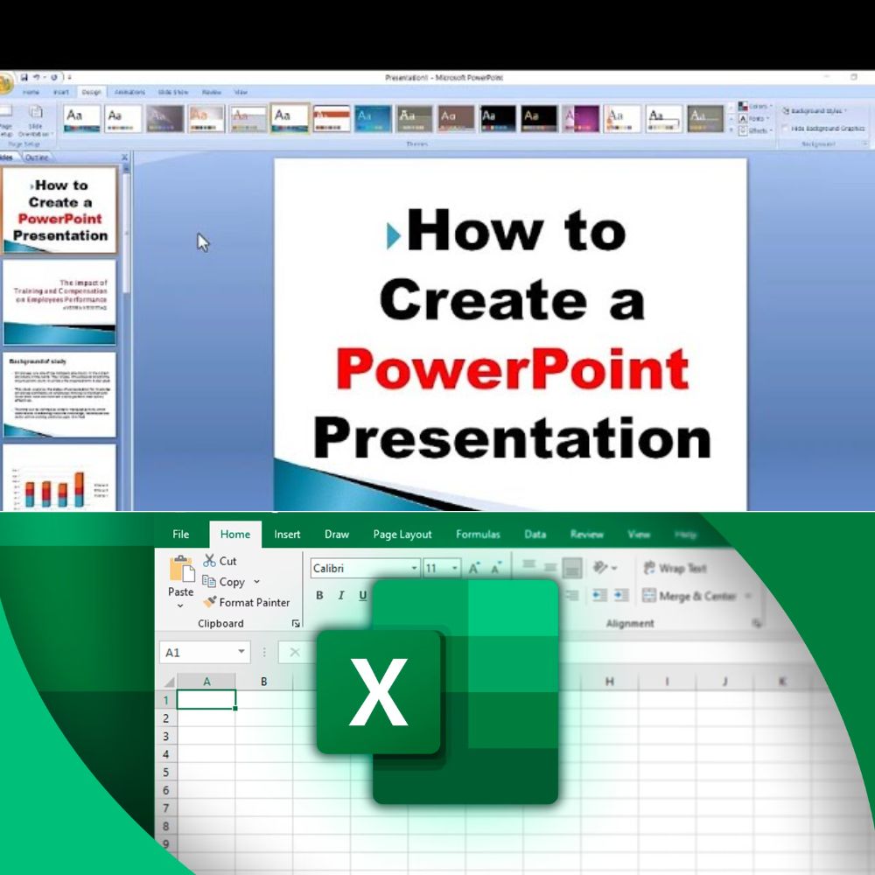
Task: Open the Orientation tool in Excel ribbon
Action: click(605, 568)
